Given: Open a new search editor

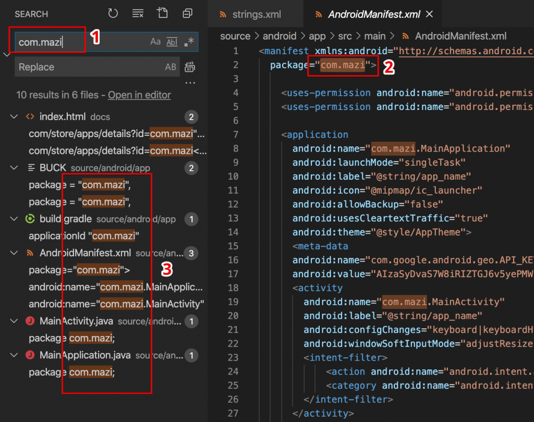Looking at the screenshot, I should (162, 14).
